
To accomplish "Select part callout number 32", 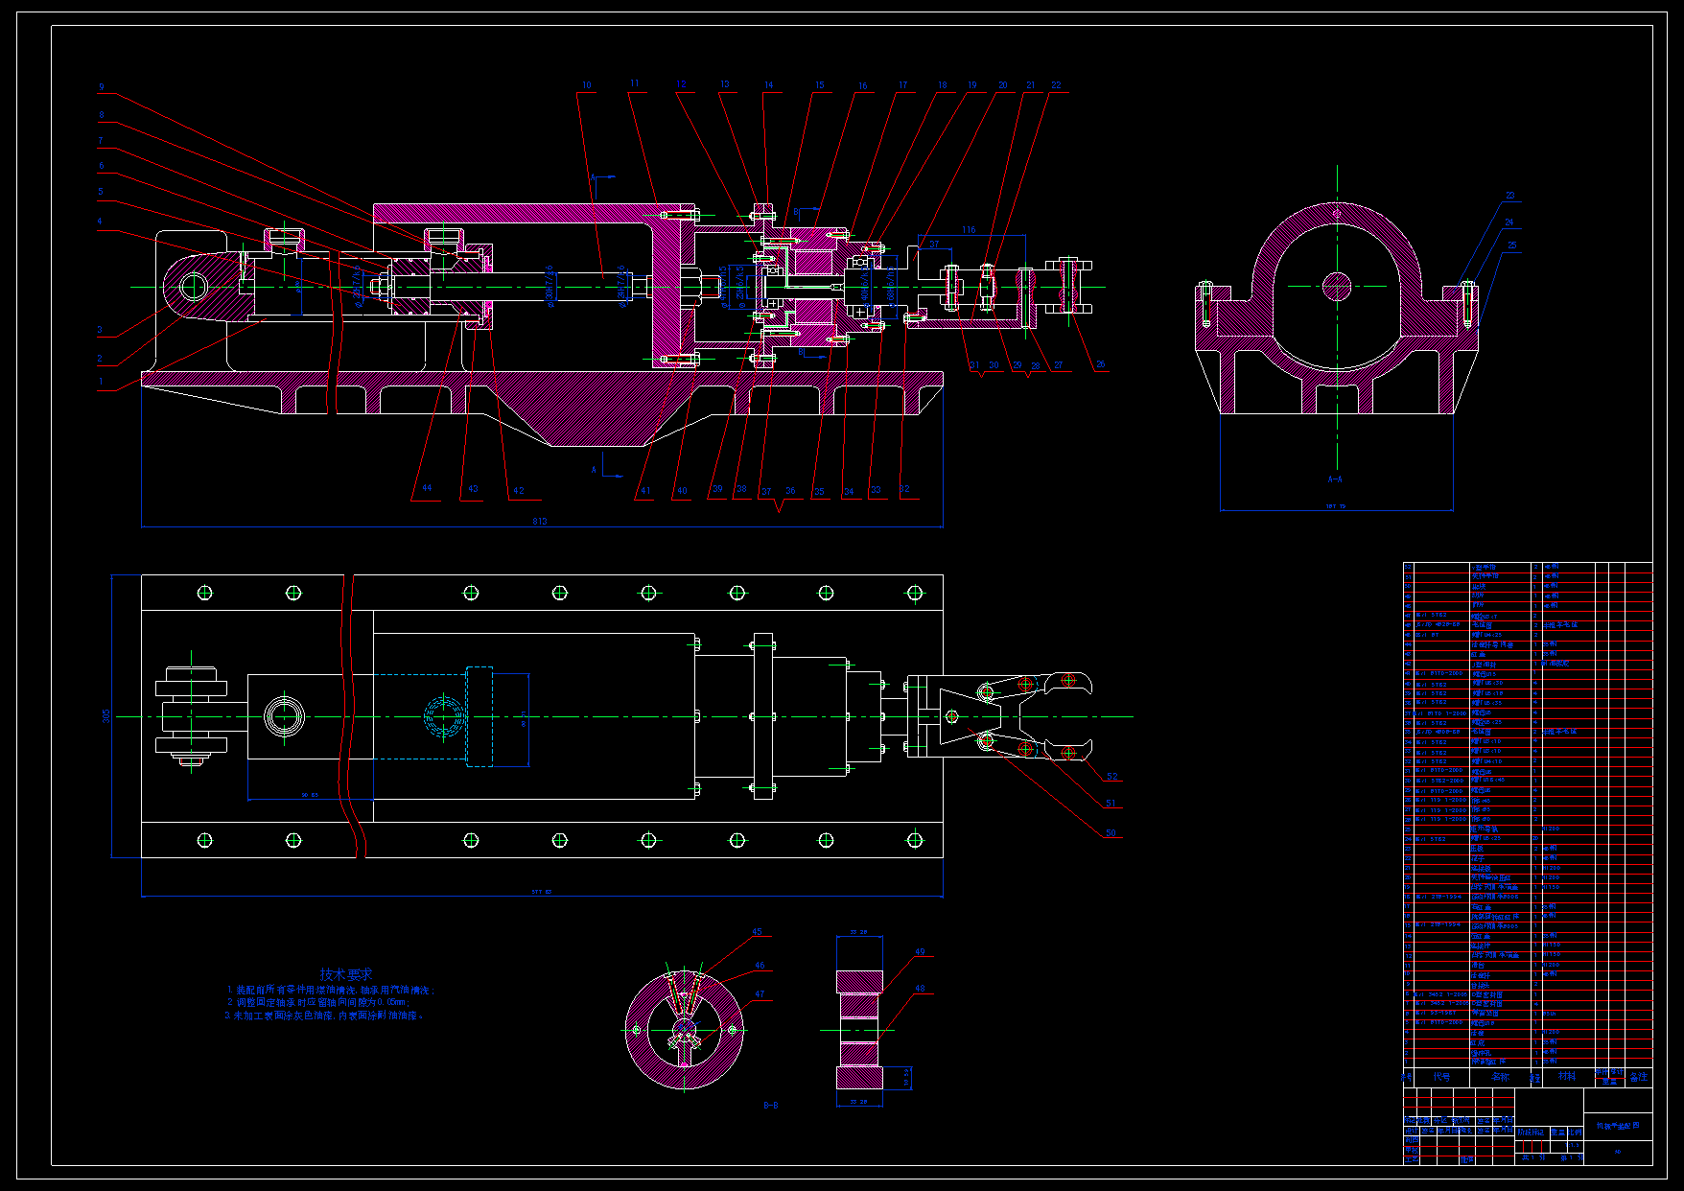I will click(x=904, y=489).
